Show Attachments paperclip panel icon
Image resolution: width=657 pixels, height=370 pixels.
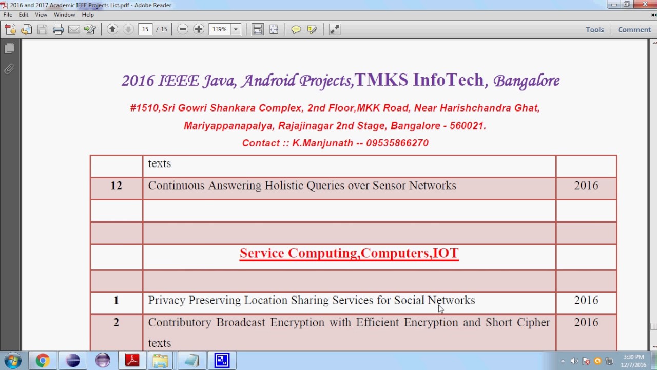point(9,69)
